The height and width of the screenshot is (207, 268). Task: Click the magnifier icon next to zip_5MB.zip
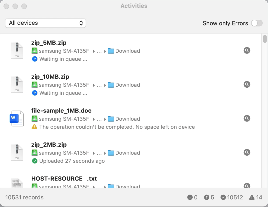coord(247,50)
